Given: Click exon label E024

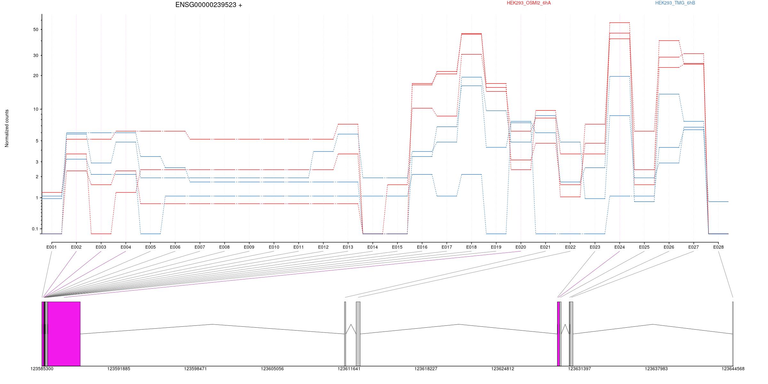Looking at the screenshot, I should tap(620, 247).
